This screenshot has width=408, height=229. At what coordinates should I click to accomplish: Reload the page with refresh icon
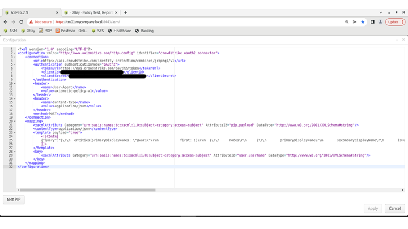(x=22, y=22)
